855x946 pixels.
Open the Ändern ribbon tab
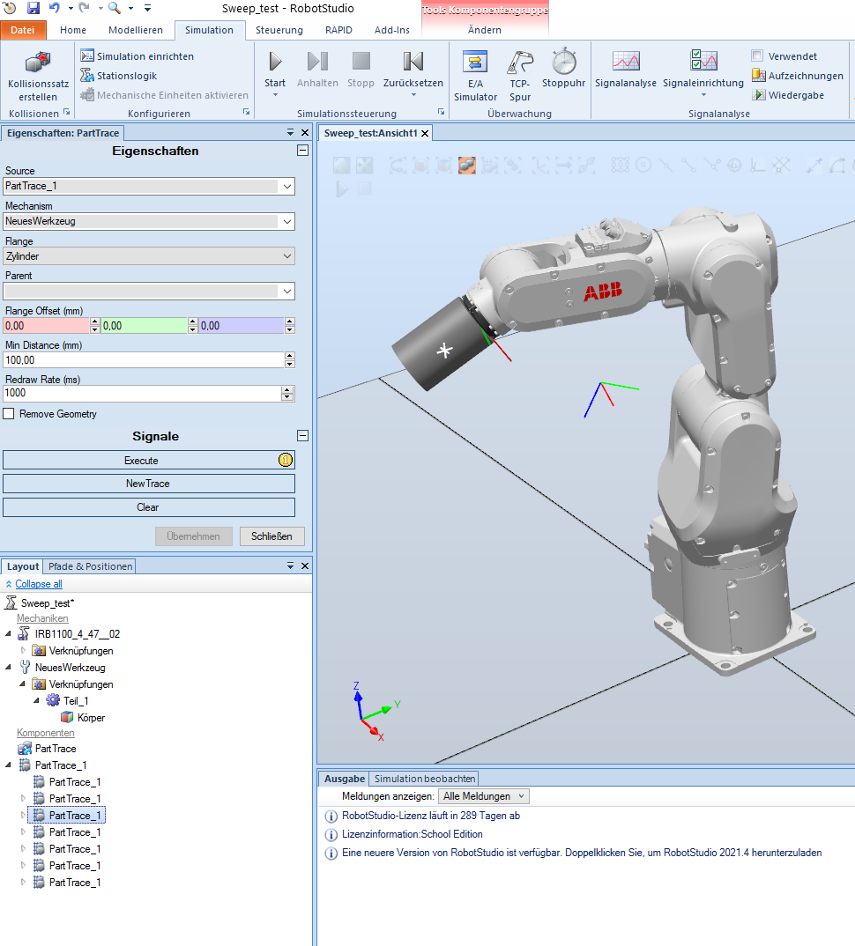click(x=485, y=30)
